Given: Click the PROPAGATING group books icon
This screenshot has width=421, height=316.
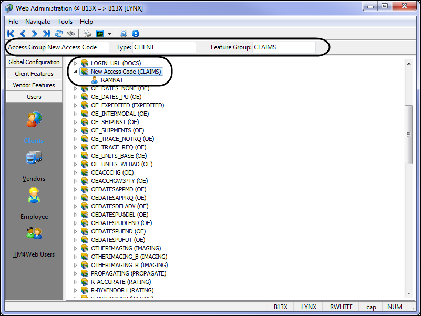Looking at the screenshot, I should click(x=85, y=273).
